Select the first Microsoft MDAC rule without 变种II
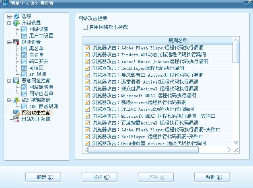This screenshot has width=253, height=188. tap(144, 96)
